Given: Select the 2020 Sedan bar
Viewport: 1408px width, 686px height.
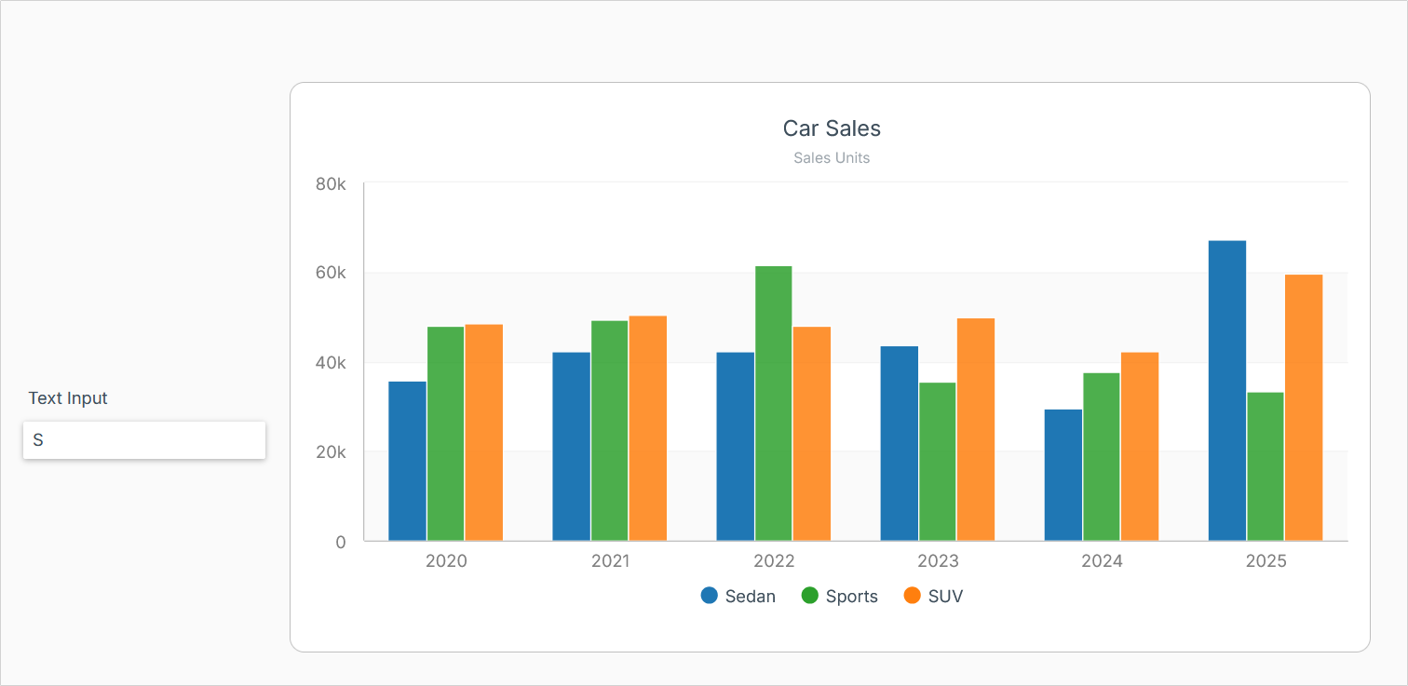Looking at the screenshot, I should click(407, 461).
